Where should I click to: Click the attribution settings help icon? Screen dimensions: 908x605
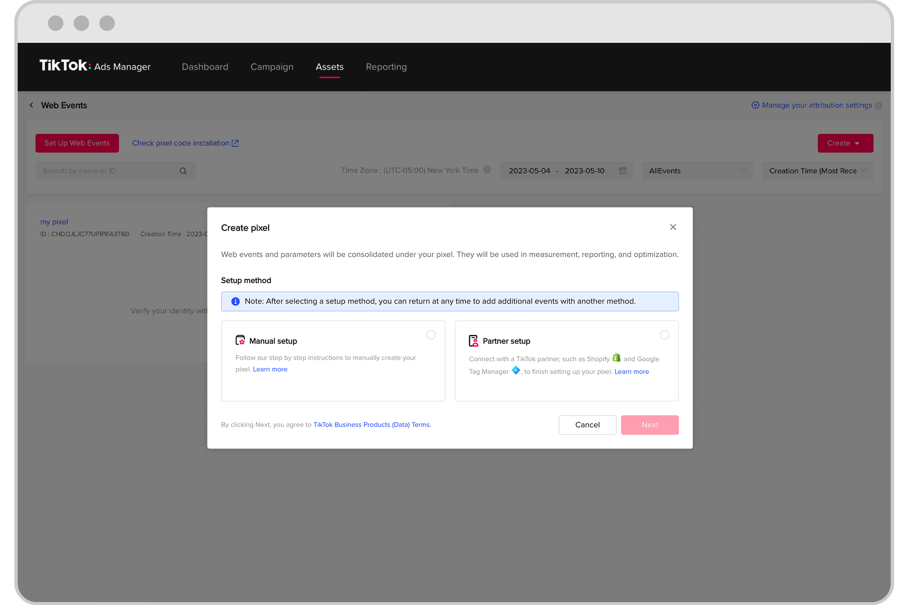(879, 105)
